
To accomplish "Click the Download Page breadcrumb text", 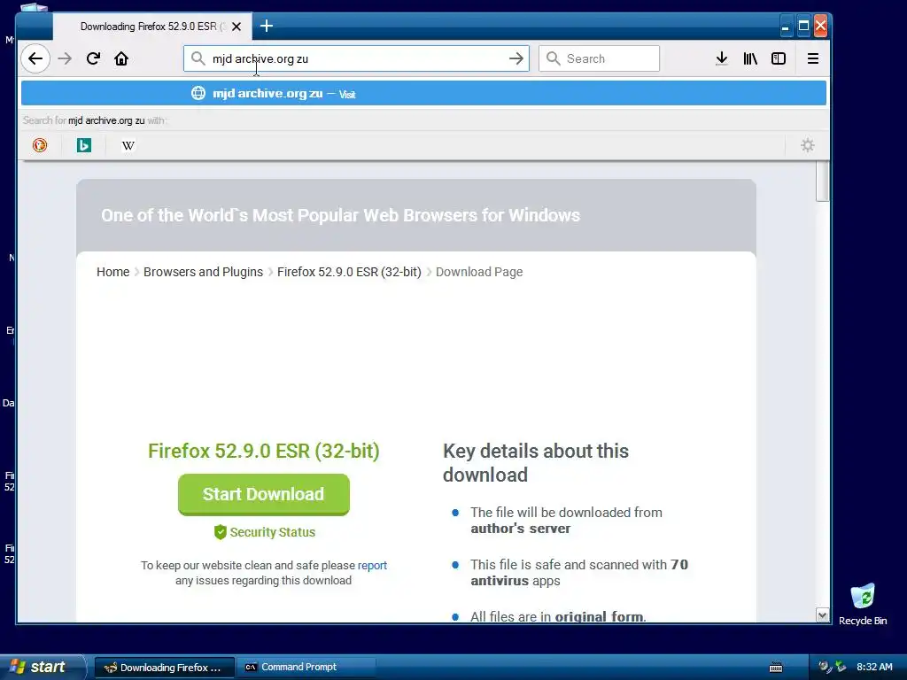I will pyautogui.click(x=479, y=272).
